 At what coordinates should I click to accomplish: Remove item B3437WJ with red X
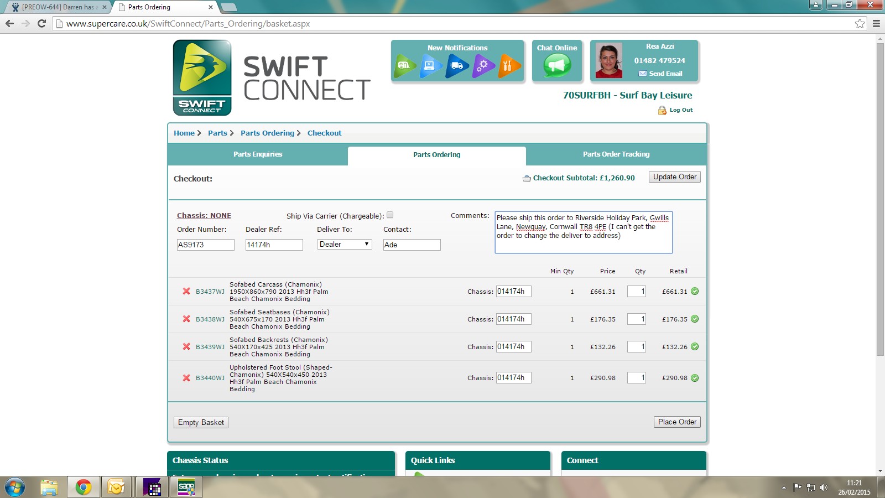pos(186,292)
